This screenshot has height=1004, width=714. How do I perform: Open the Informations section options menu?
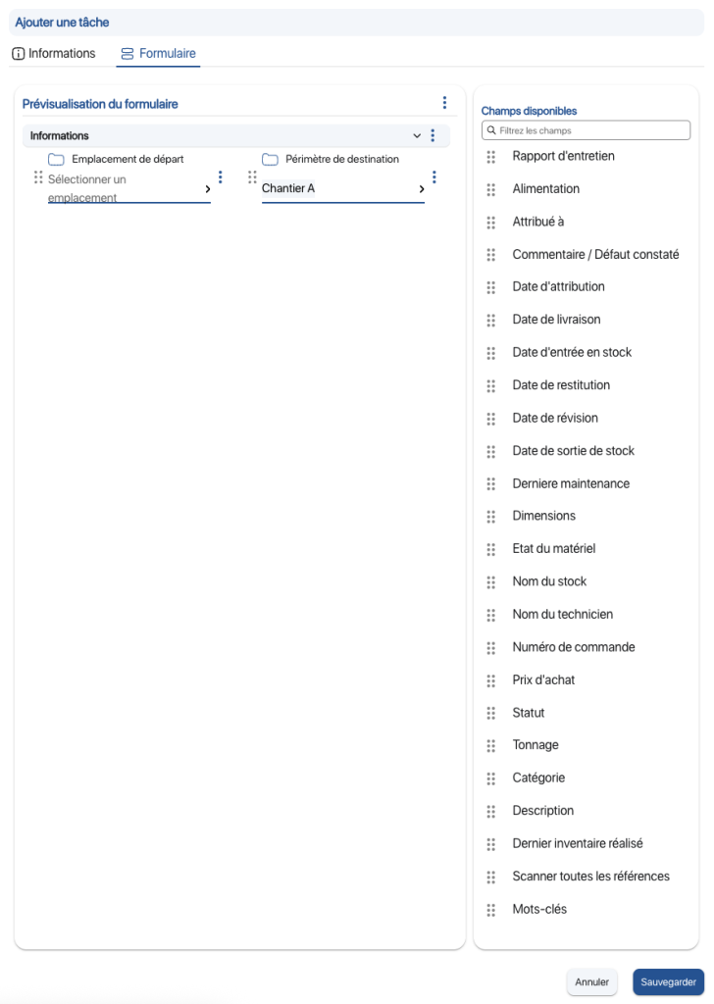pyautogui.click(x=433, y=135)
